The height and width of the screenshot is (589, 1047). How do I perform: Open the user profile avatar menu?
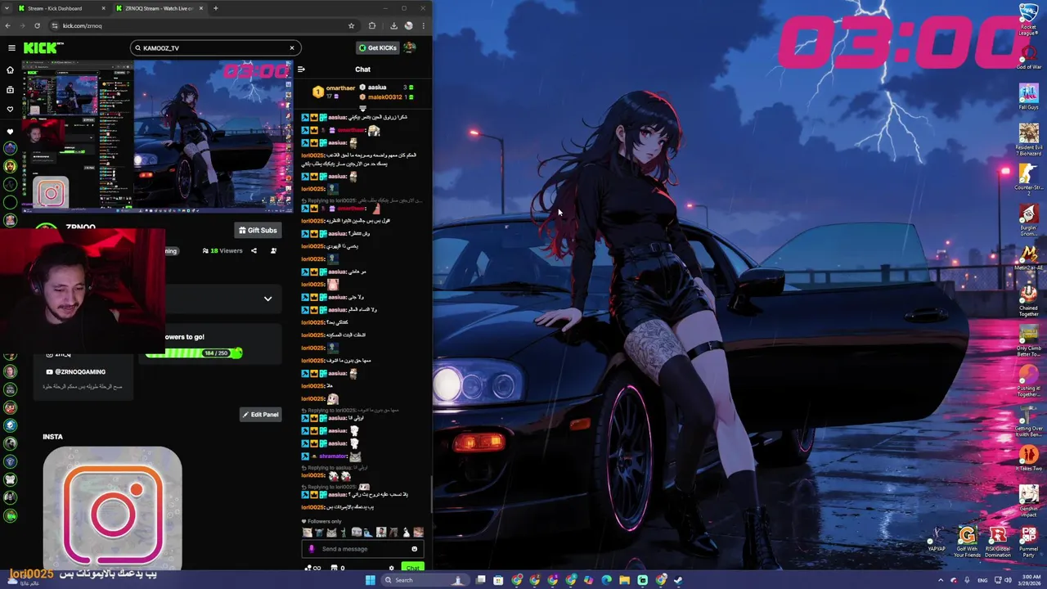pyautogui.click(x=410, y=47)
